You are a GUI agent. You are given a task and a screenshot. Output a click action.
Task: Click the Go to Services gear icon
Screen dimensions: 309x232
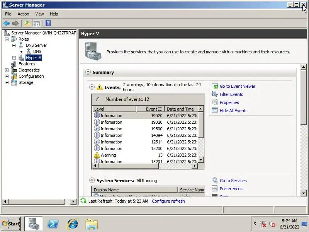[215, 180]
